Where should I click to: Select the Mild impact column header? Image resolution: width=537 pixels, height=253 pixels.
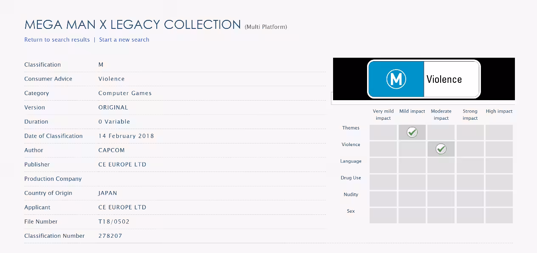[412, 111]
